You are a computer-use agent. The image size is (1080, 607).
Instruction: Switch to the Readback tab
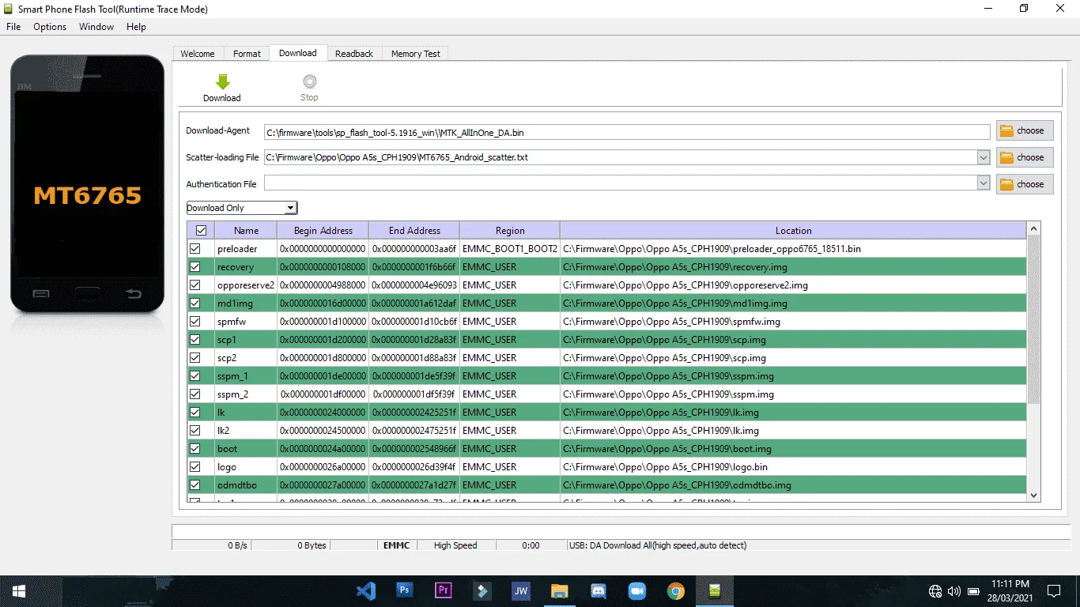354,54
